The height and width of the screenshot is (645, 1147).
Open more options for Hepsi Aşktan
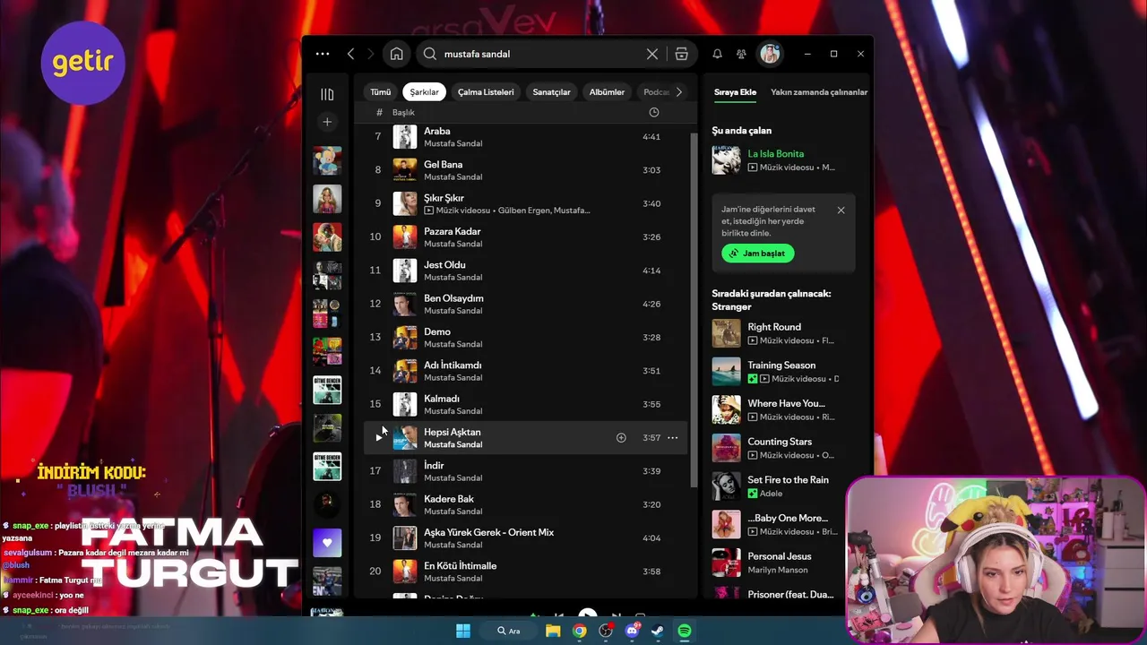(x=673, y=438)
